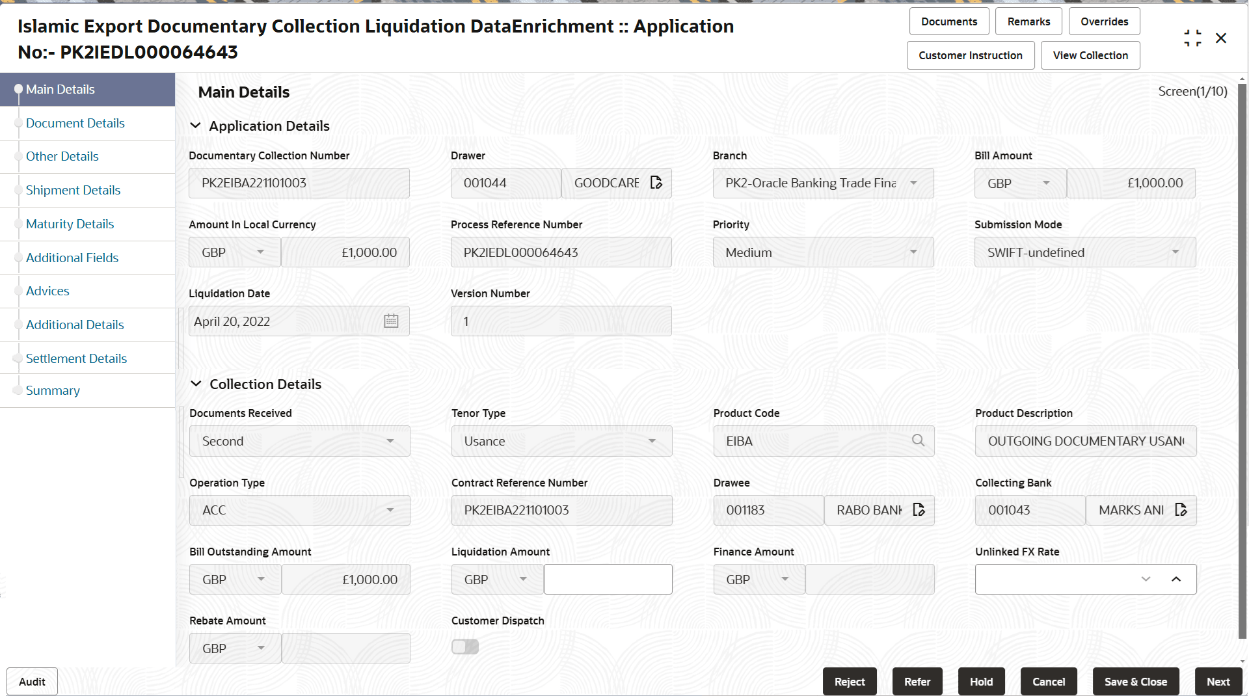
Task: Open the Liquidation Date calendar picker
Action: pyautogui.click(x=391, y=321)
